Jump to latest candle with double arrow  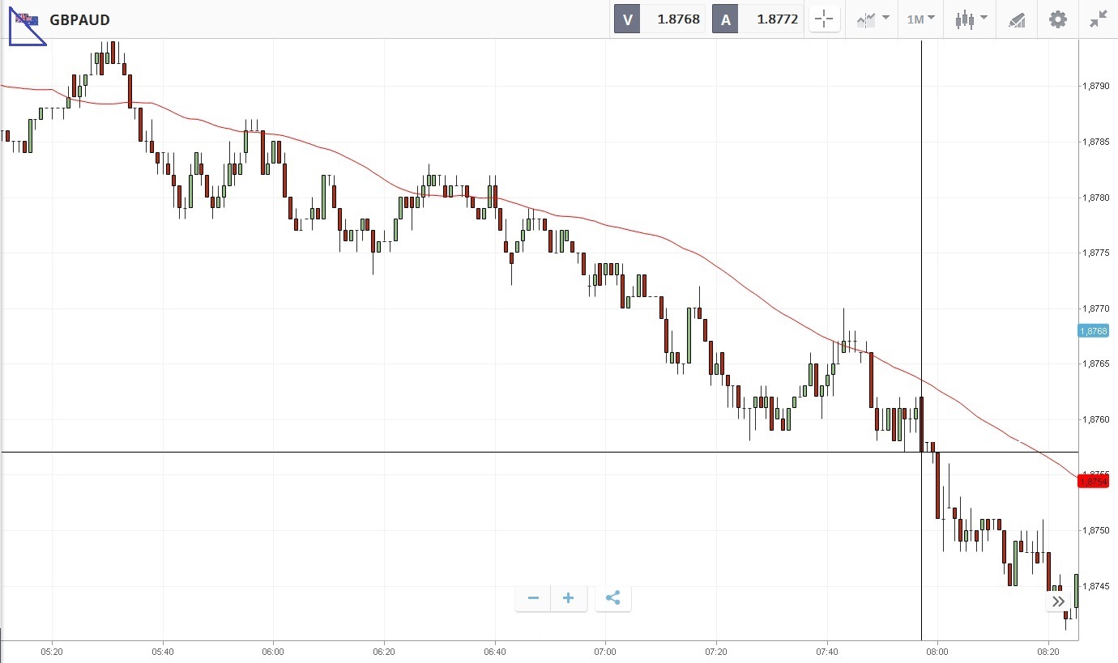click(x=1058, y=601)
